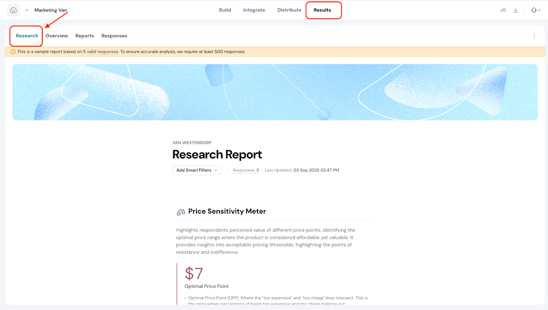Click the home icon in the header

tap(13, 10)
